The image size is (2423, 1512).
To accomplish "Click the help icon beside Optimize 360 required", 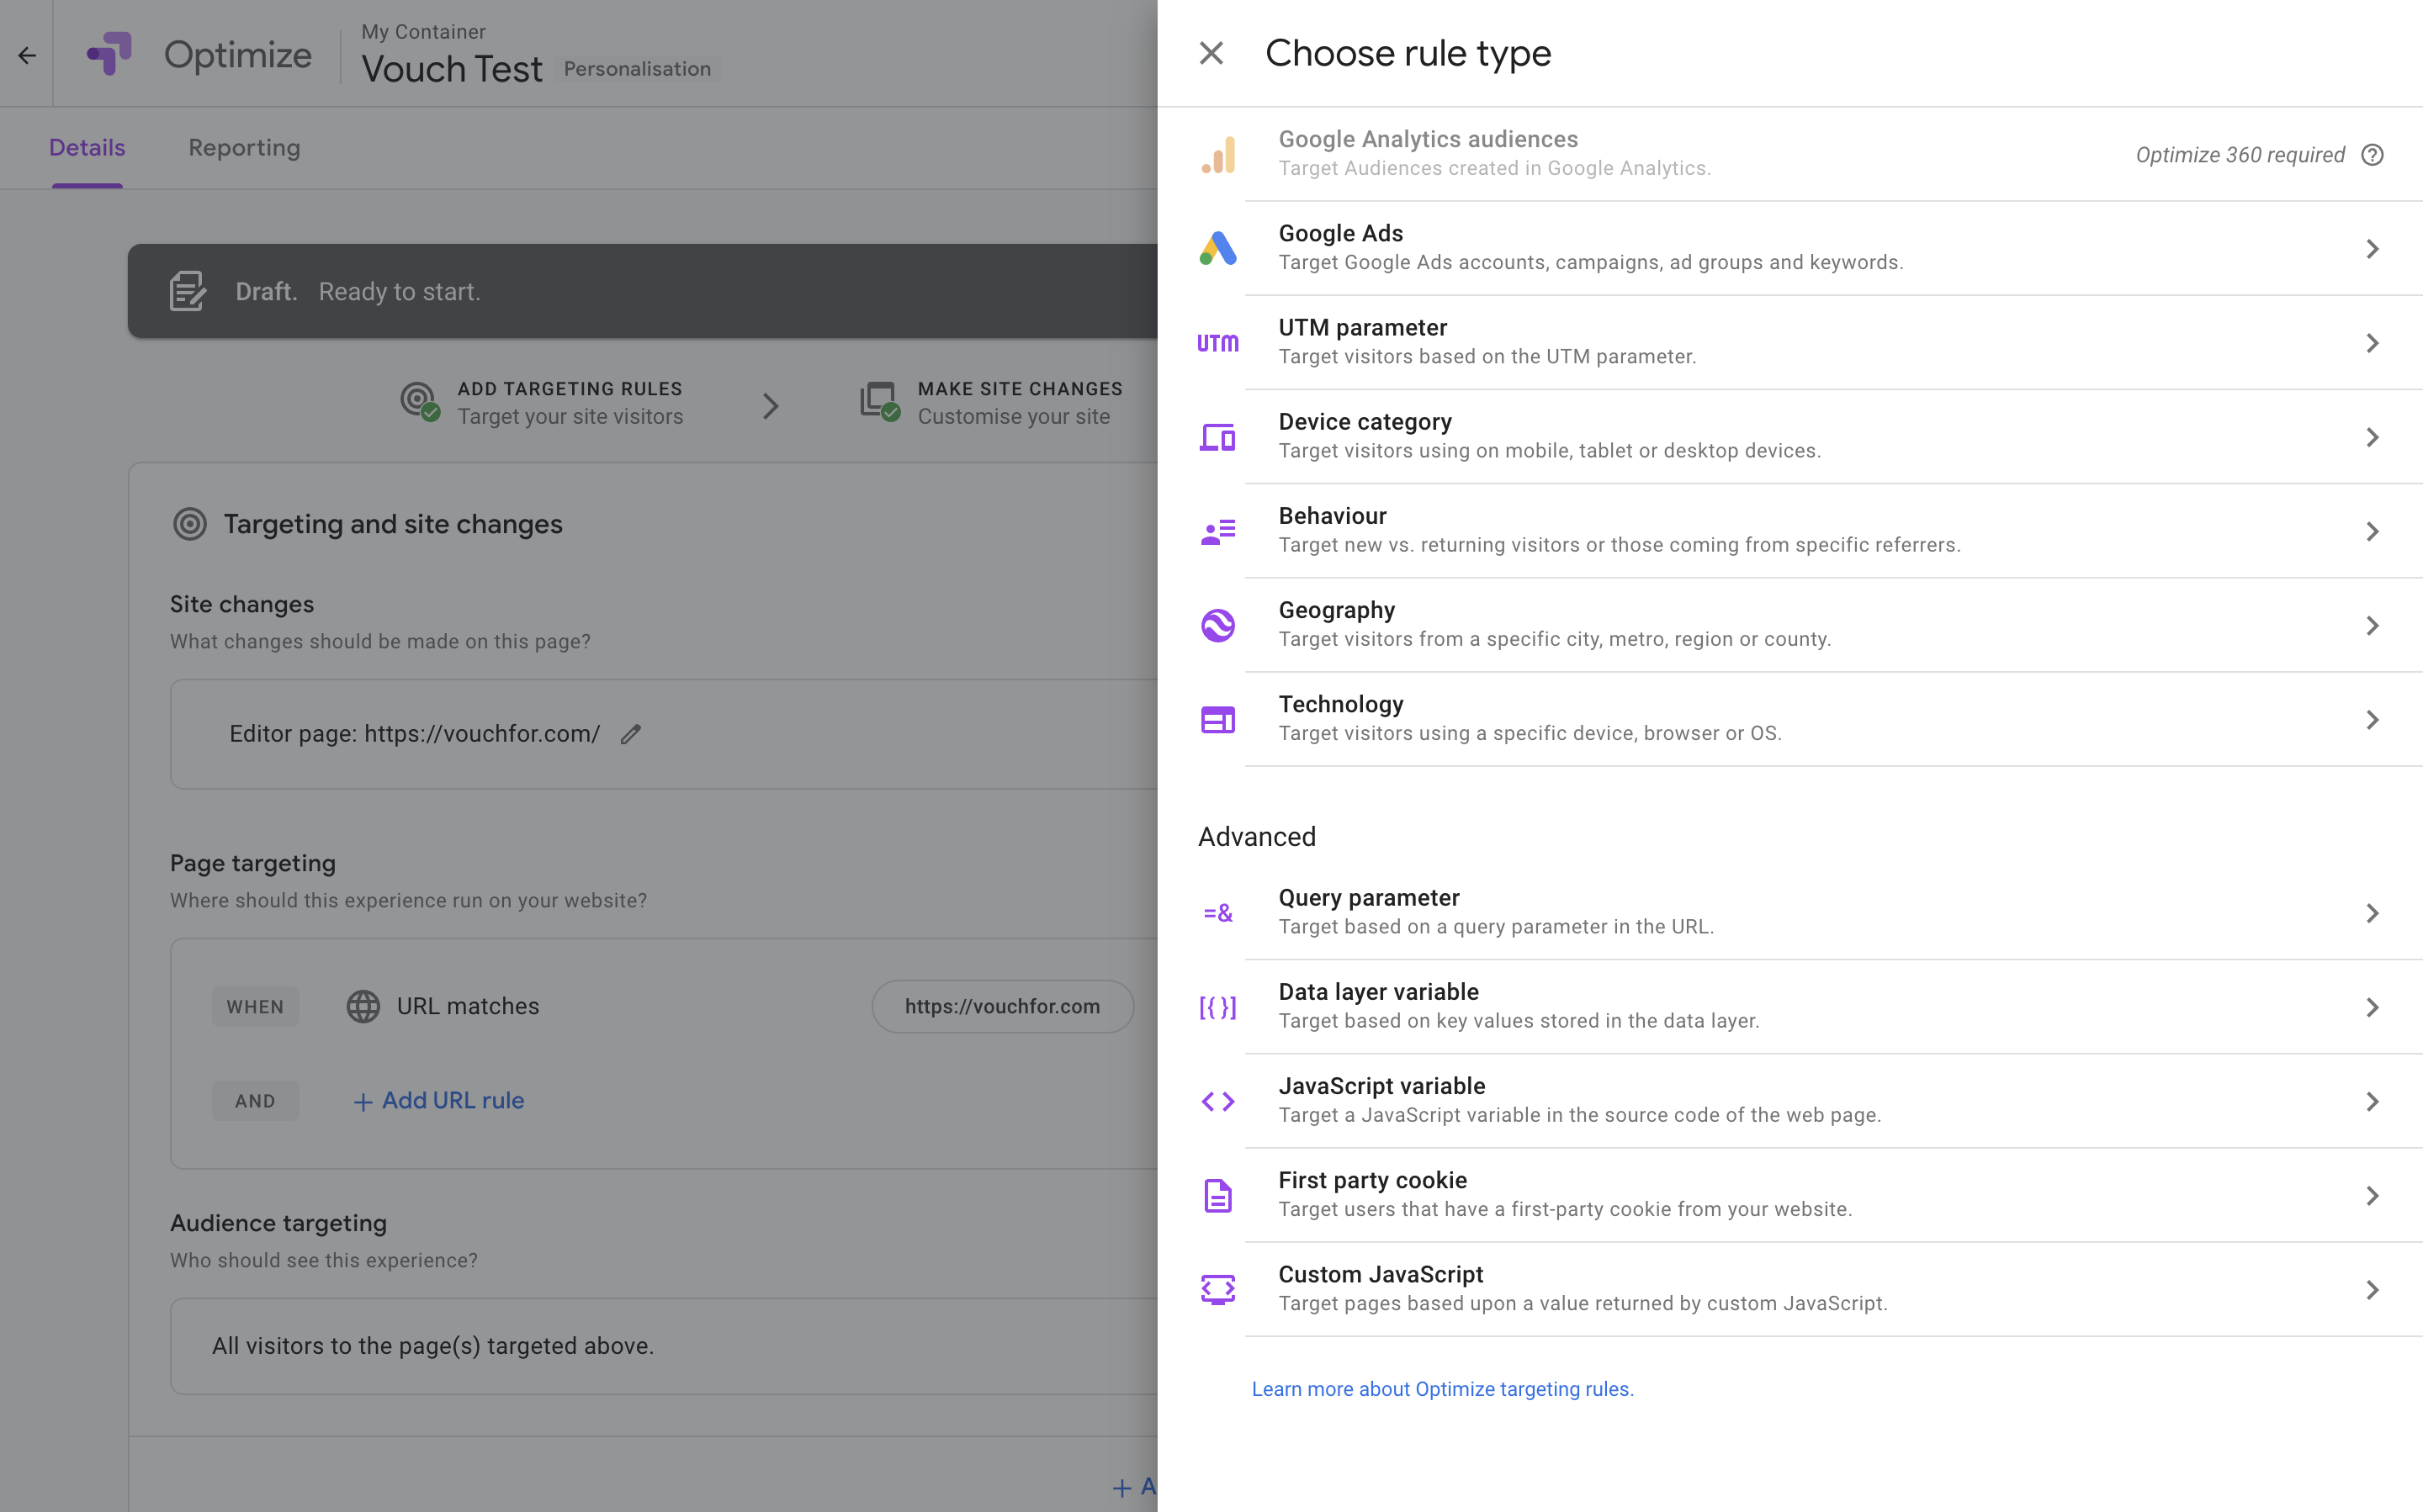I will [2372, 155].
